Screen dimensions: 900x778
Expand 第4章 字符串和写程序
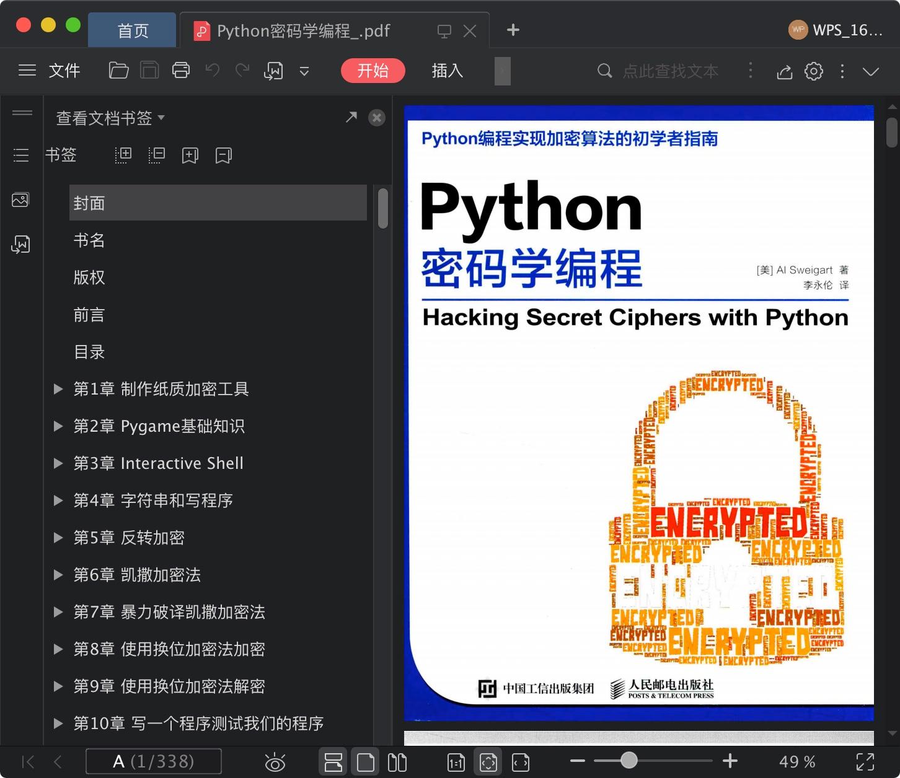pos(58,500)
